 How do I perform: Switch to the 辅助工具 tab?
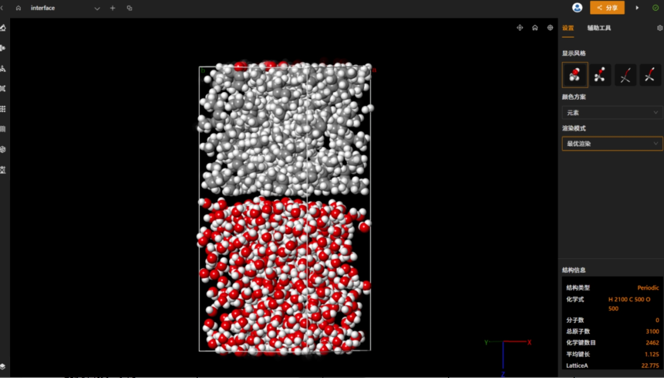[599, 28]
